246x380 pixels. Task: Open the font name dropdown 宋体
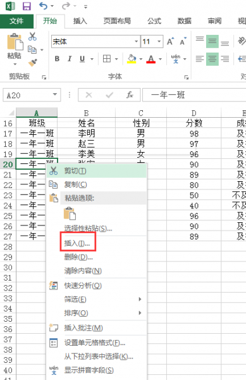[136, 41]
